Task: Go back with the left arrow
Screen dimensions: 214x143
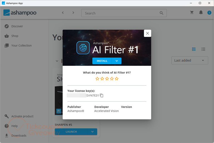Action: (x=63, y=13)
